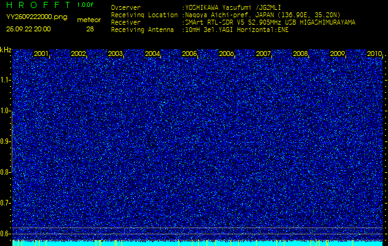Click the filename YY2509222000.png
The image size is (388, 246).
tap(36, 17)
